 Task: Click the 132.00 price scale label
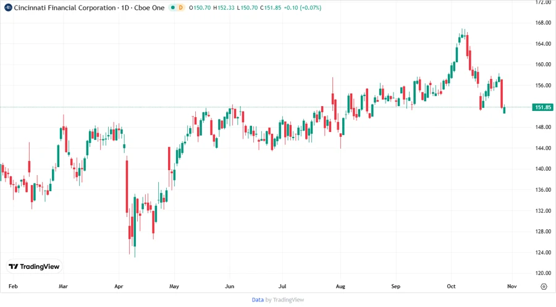point(543,210)
